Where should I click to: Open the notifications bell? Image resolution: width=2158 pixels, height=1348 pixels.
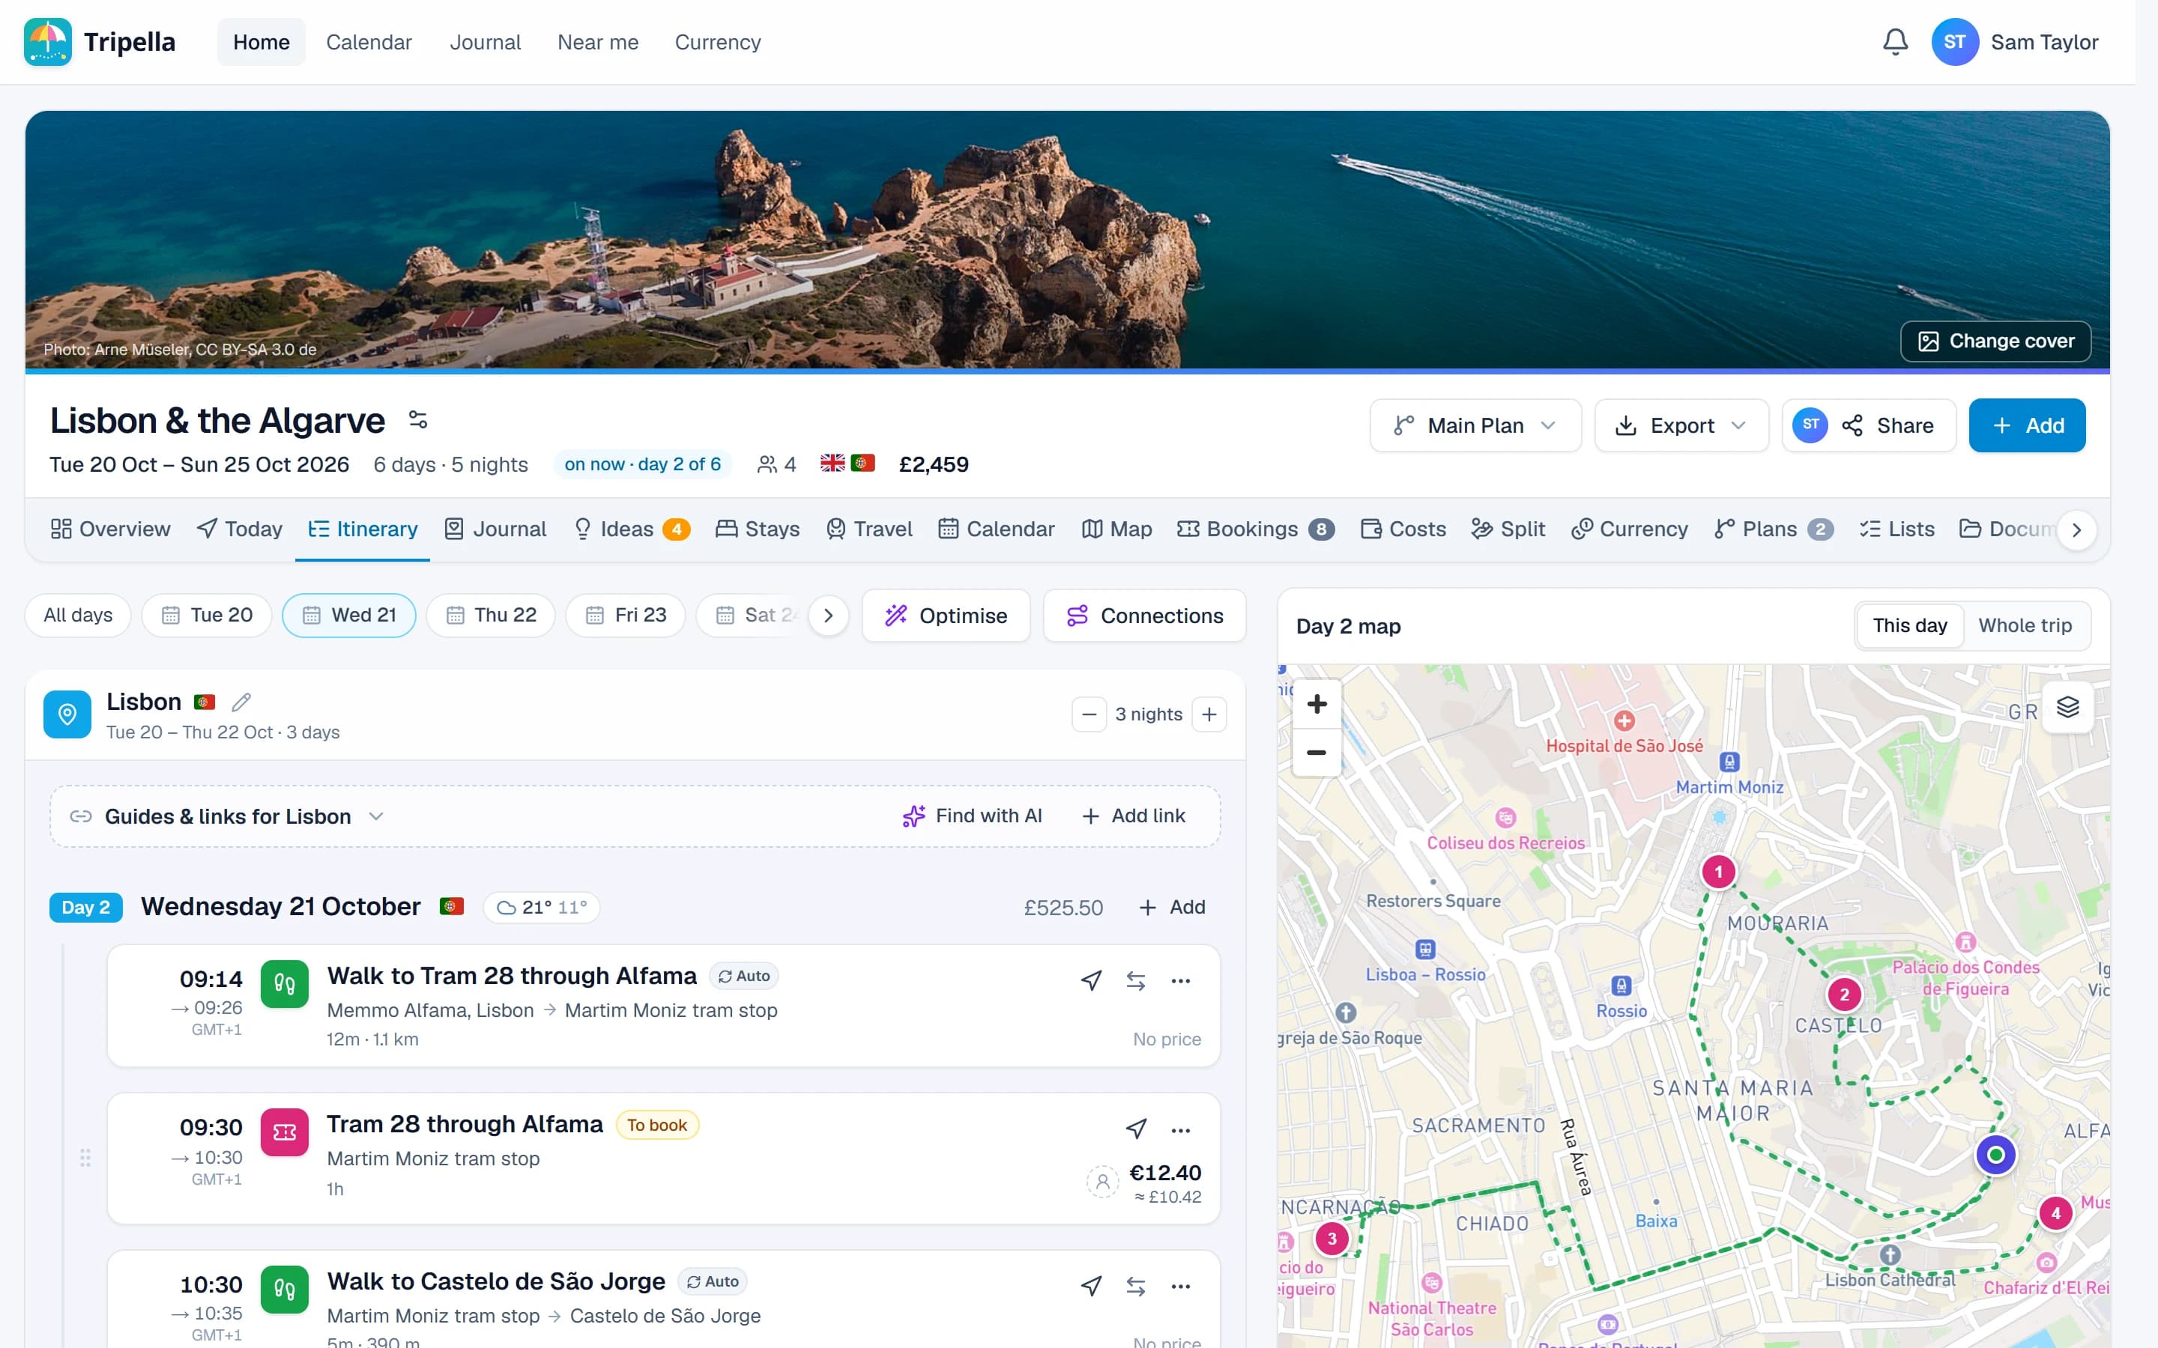1895,42
